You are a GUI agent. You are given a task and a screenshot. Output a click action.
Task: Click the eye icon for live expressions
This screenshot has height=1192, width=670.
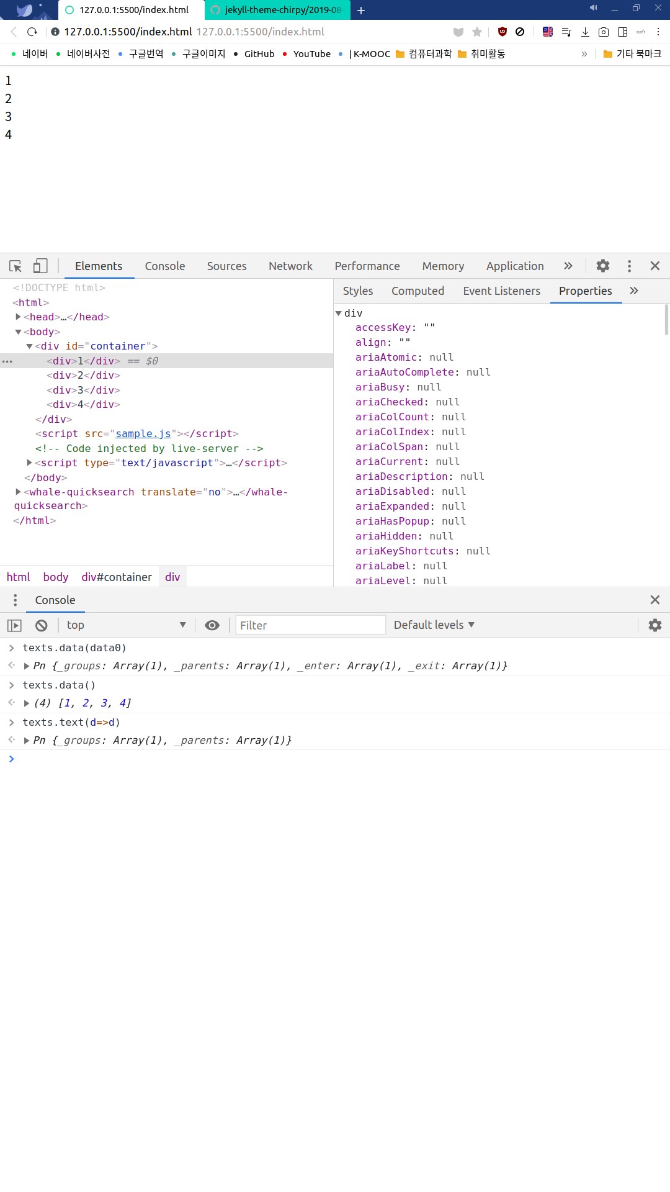point(212,625)
